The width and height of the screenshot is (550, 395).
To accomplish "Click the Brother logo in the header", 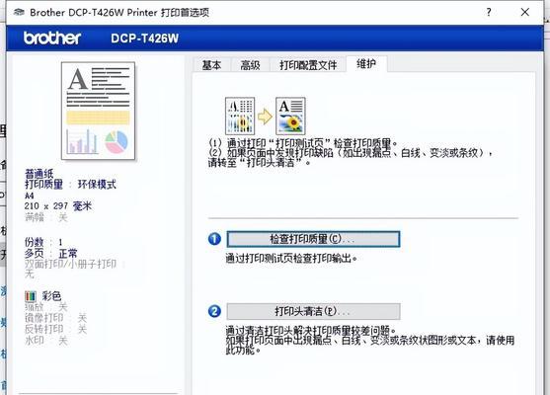I will (x=52, y=38).
